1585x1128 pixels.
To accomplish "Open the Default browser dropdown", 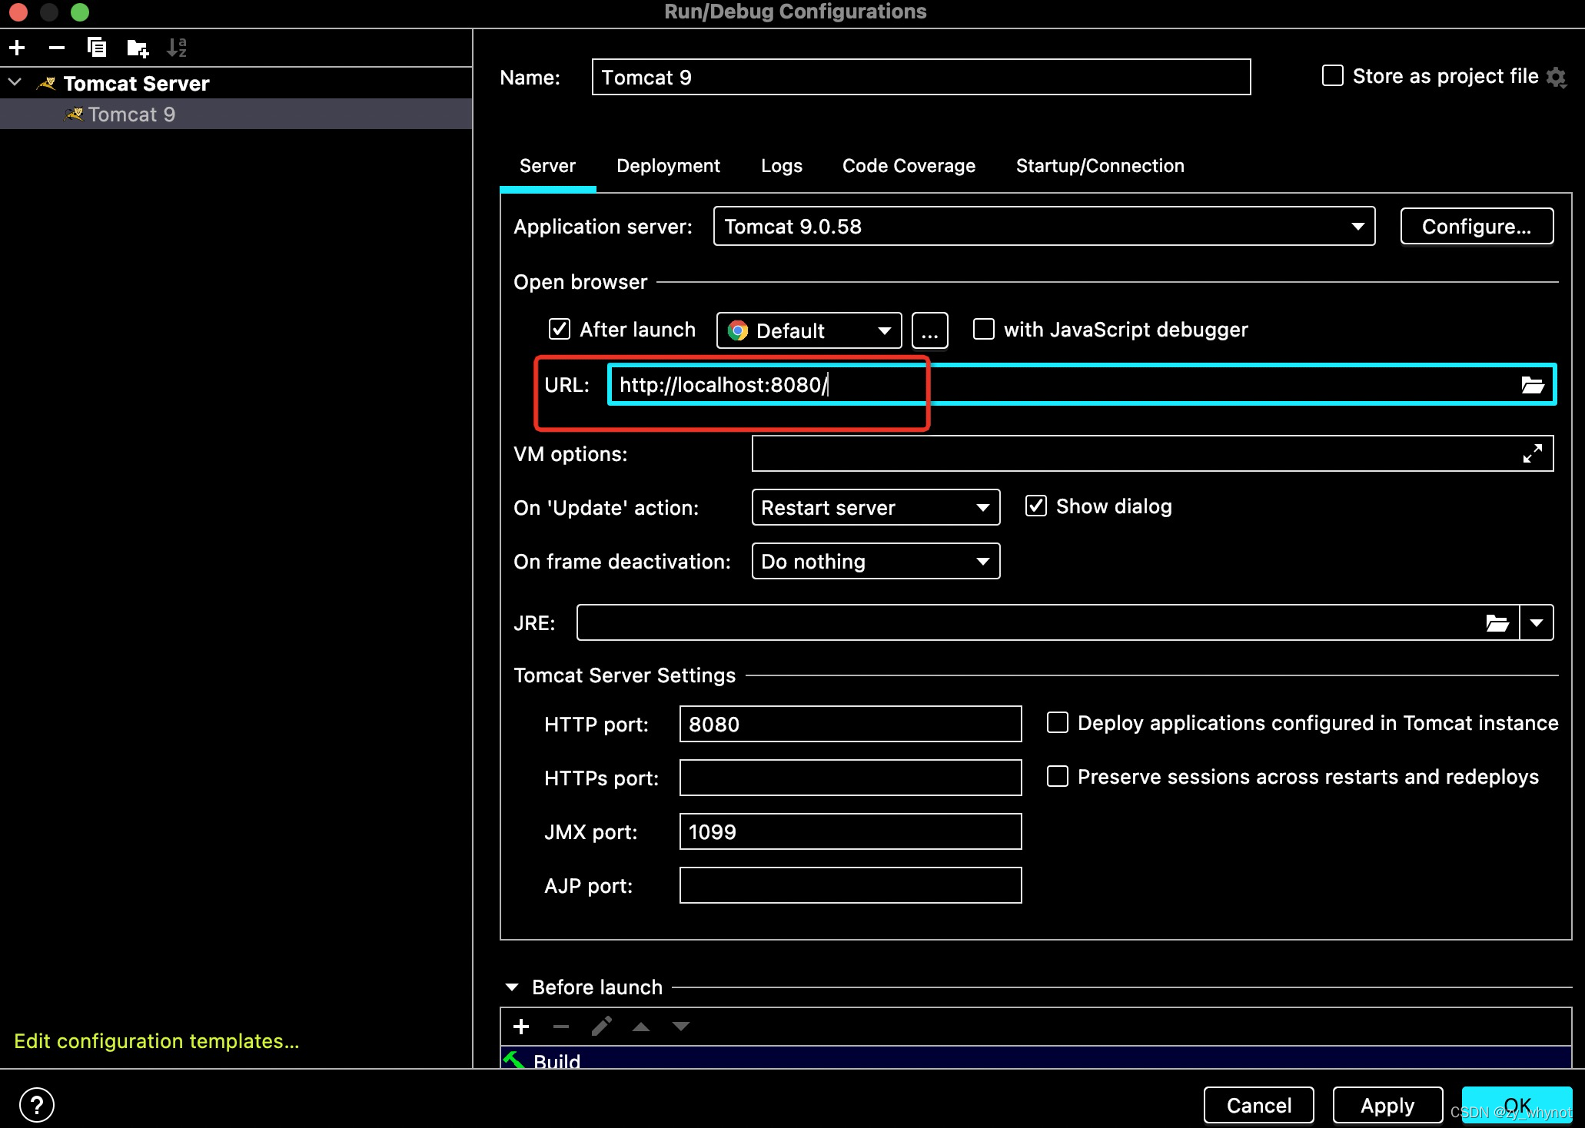I will coord(809,330).
